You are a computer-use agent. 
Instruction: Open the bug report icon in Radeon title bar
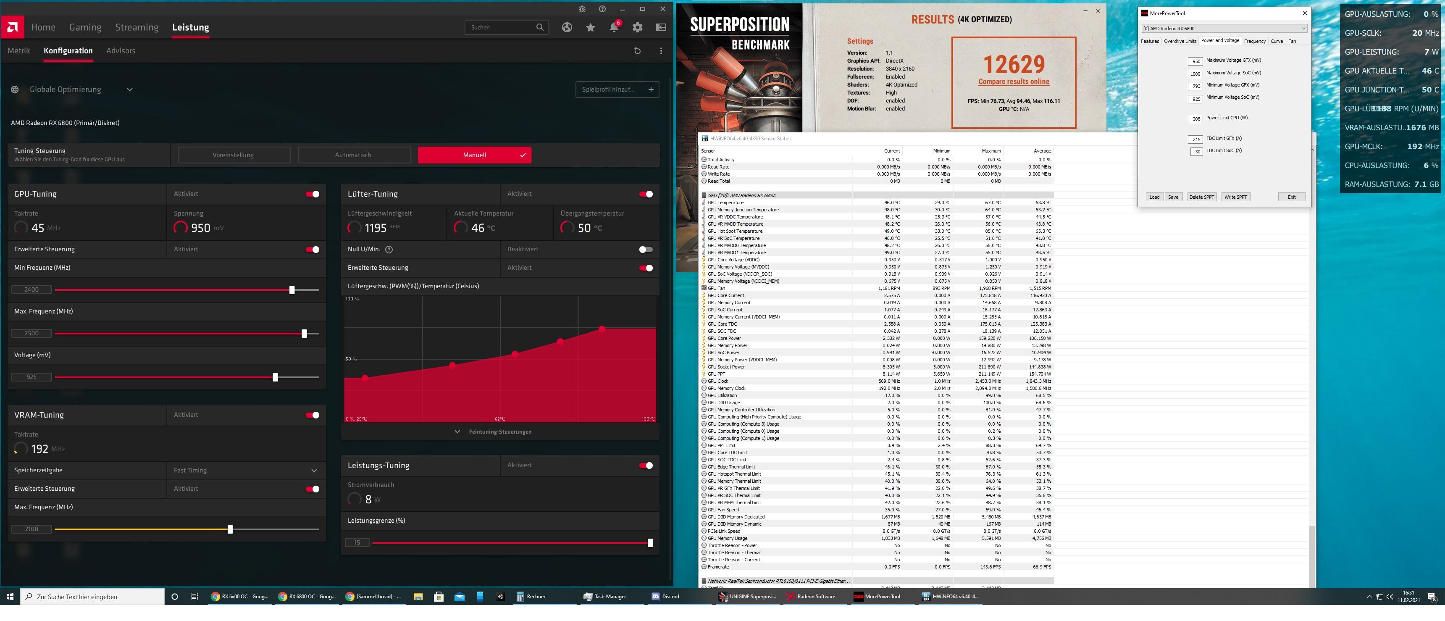coord(582,9)
